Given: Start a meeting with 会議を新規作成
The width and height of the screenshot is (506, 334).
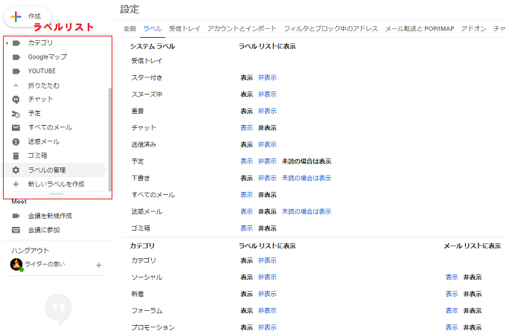Looking at the screenshot, I should pyautogui.click(x=50, y=216).
